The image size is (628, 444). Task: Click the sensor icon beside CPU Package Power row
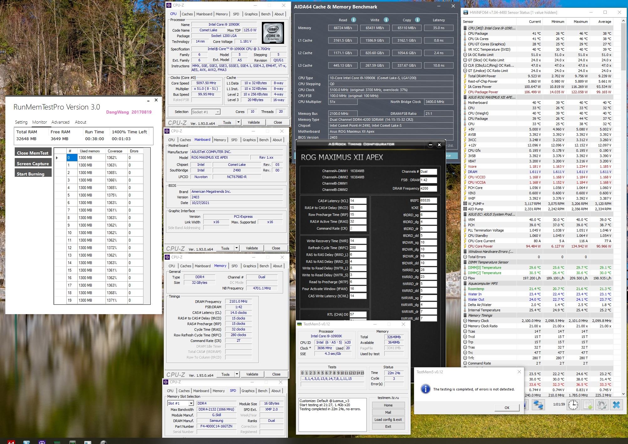465,92
